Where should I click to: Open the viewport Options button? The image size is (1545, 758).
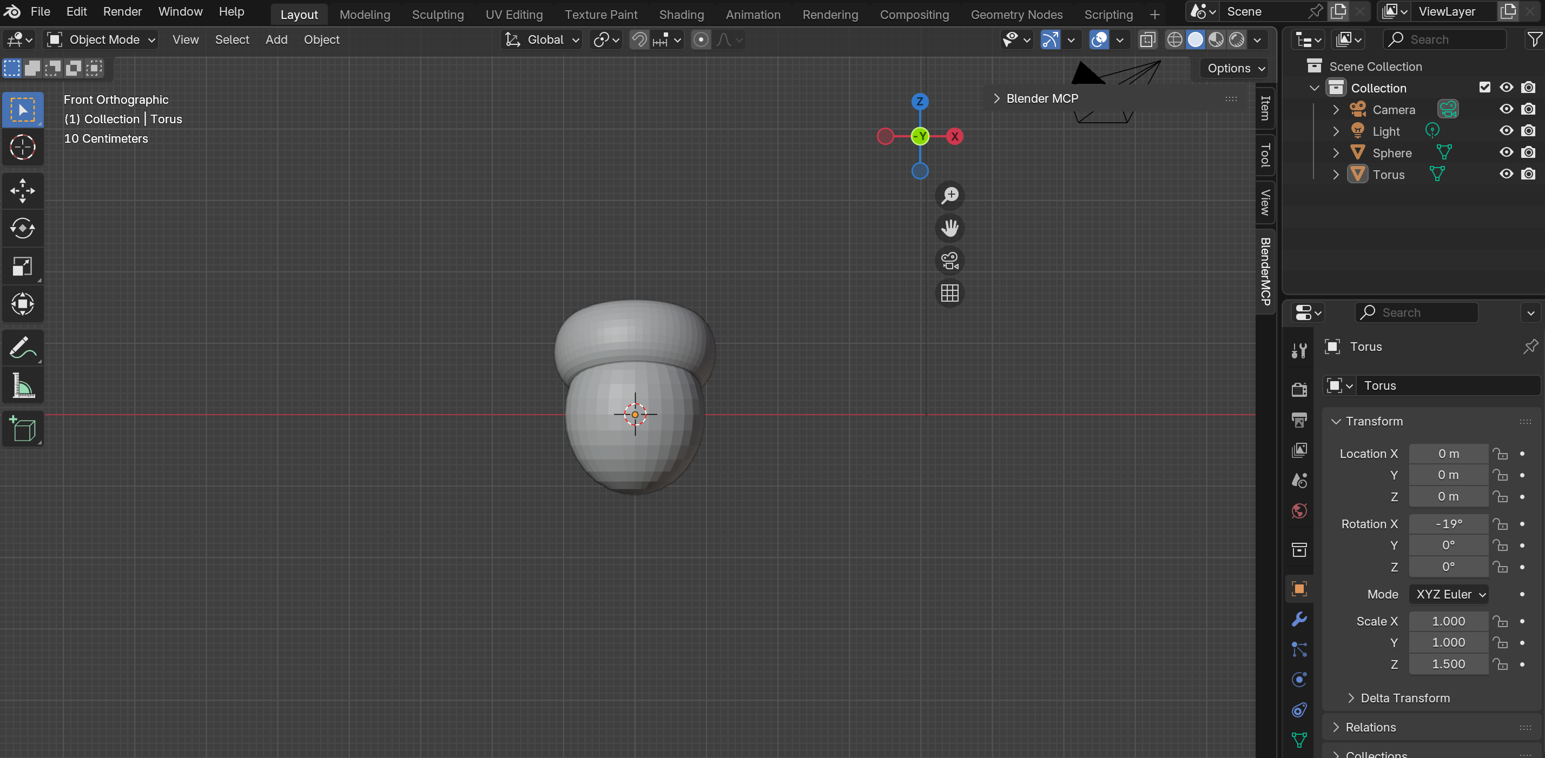pos(1236,68)
